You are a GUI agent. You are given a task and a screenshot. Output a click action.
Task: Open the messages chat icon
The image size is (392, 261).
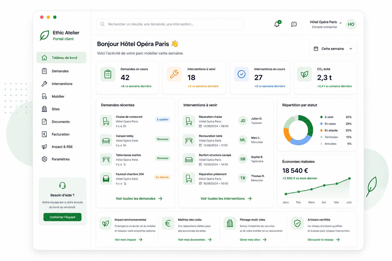[294, 24]
